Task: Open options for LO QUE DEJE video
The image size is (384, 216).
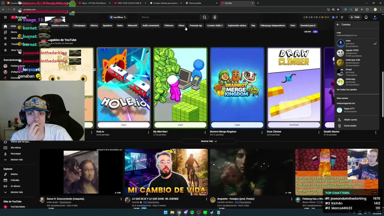Action: (x=206, y=199)
